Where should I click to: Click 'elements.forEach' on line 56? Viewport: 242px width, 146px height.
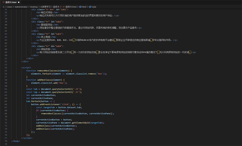(x=41, y=74)
